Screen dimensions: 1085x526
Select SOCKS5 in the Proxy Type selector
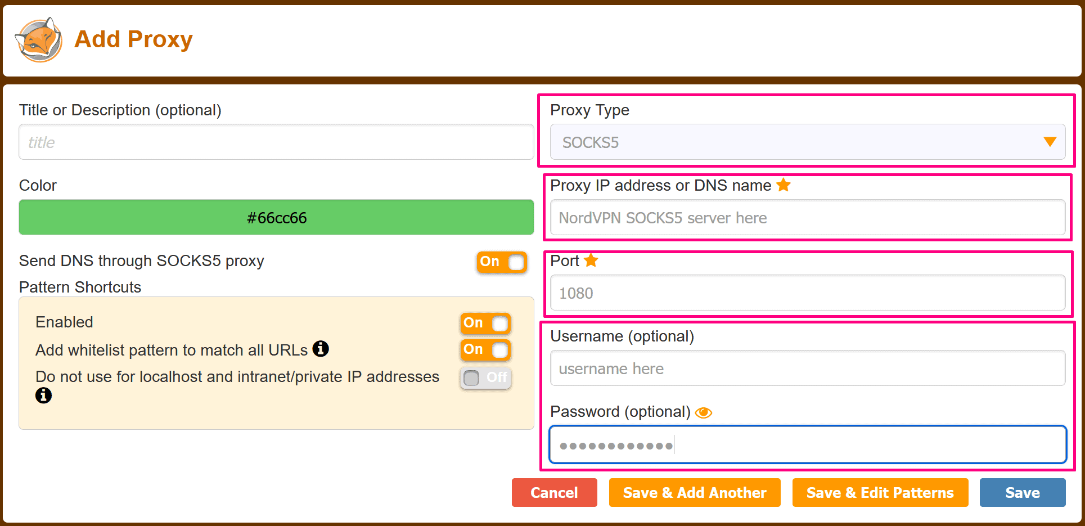808,142
